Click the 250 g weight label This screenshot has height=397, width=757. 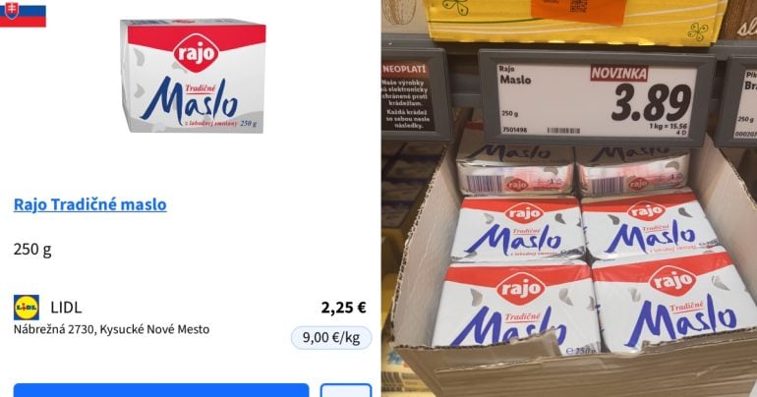32,250
